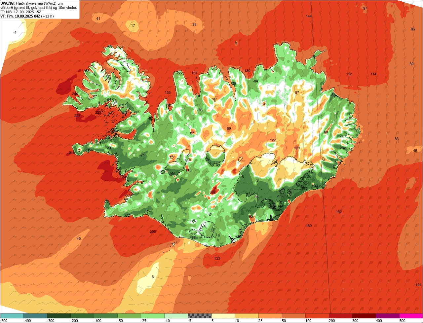Click the 41 value at the top left
423x323 pixels.
click(x=98, y=18)
